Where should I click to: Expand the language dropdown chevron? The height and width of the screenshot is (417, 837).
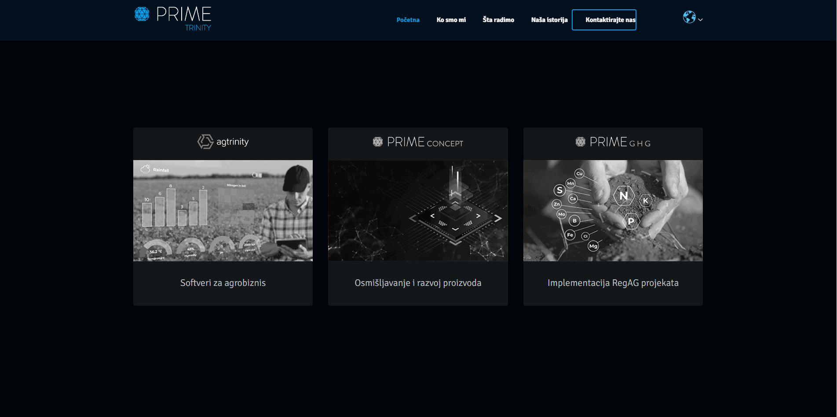[701, 20]
